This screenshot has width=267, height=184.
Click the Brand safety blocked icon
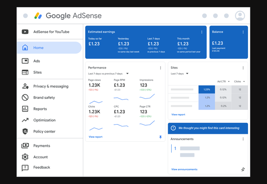pyautogui.click(x=25, y=98)
